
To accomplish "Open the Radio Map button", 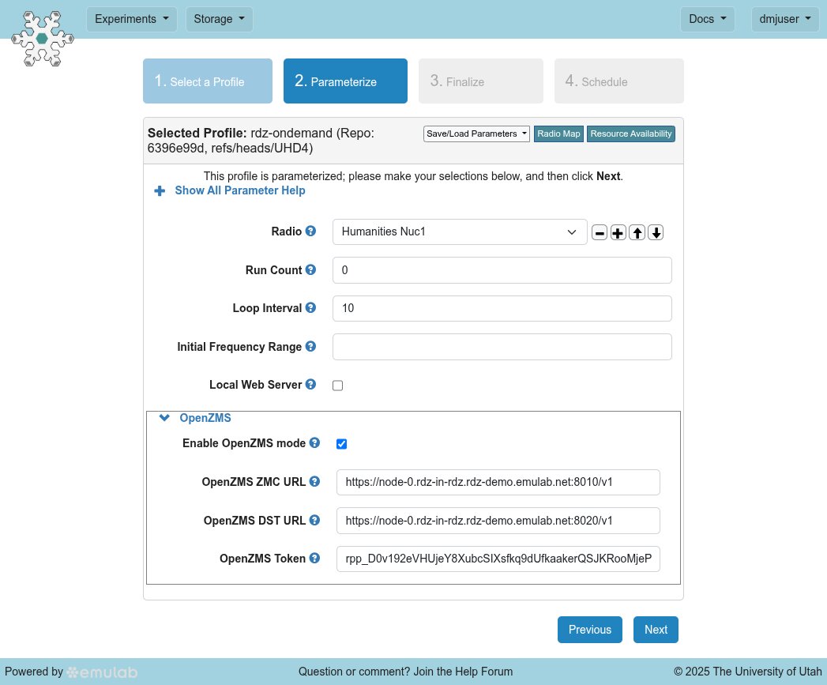I will 558,134.
